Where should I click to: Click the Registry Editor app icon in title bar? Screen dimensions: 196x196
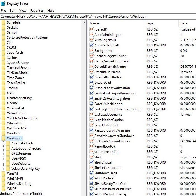click(x=3, y=3)
